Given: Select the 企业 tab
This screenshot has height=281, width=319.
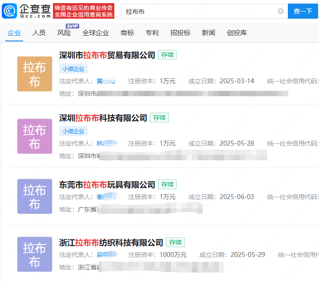Looking at the screenshot, I should (14, 33).
